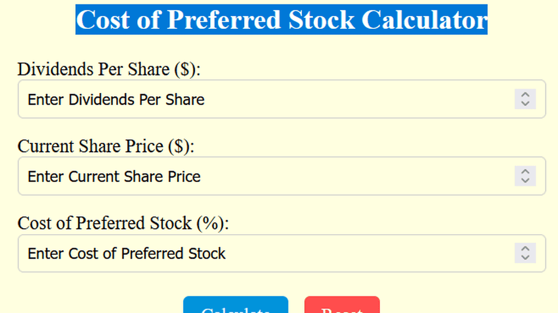Click 'Enter Current Share Price' placeholder text
The height and width of the screenshot is (313, 558).
(x=114, y=177)
